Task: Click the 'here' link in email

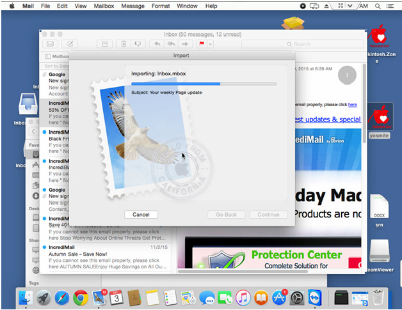Action: [x=352, y=104]
